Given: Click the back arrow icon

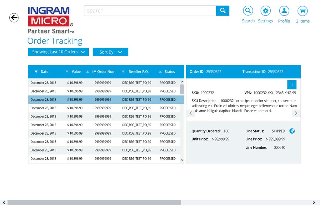Looking at the screenshot, I should pos(14,18).
